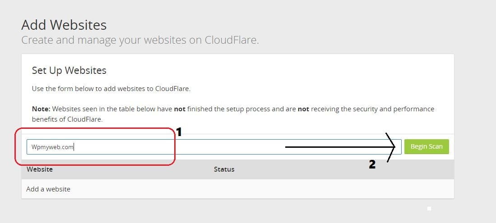Click the green Begin Scan button
Screen dimensions: 496x223
tap(426, 146)
